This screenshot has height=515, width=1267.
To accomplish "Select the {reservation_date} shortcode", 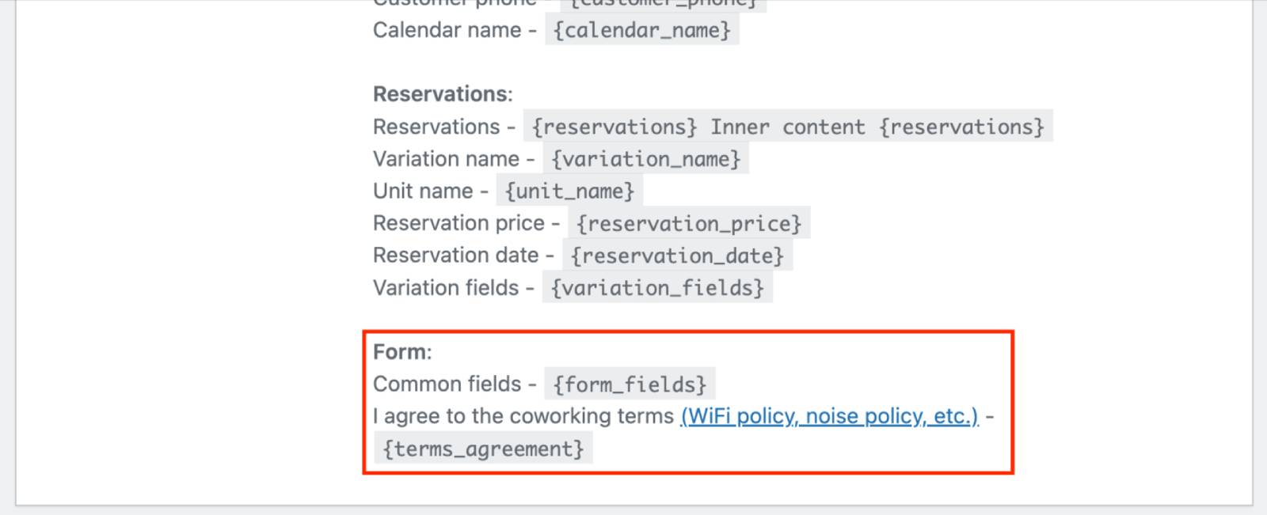I will (677, 256).
